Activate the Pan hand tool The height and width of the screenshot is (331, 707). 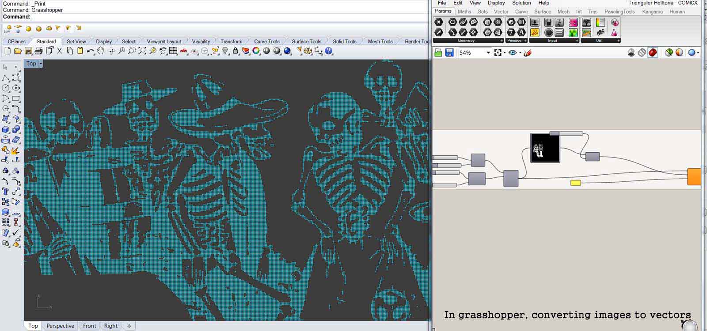101,51
